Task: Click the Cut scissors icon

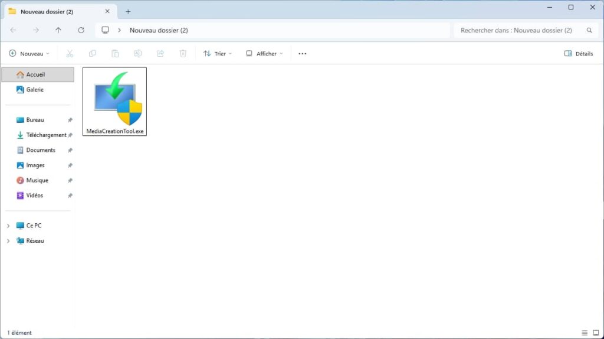Action: pyautogui.click(x=70, y=54)
